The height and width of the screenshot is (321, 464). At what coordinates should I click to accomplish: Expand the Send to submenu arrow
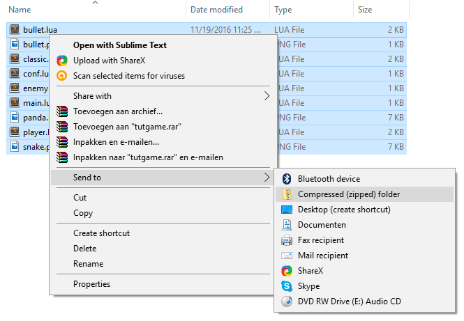tap(266, 178)
